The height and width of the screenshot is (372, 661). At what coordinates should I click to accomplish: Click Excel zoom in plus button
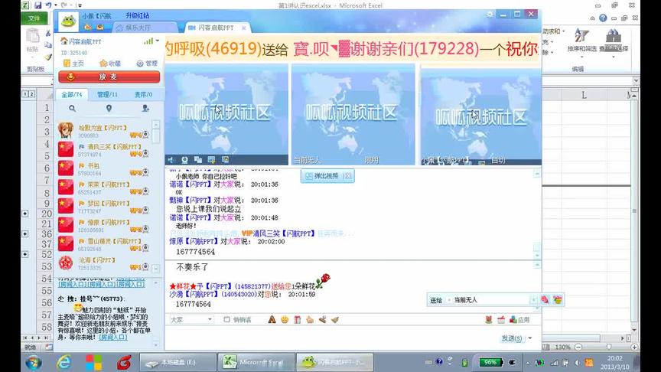[x=634, y=347]
